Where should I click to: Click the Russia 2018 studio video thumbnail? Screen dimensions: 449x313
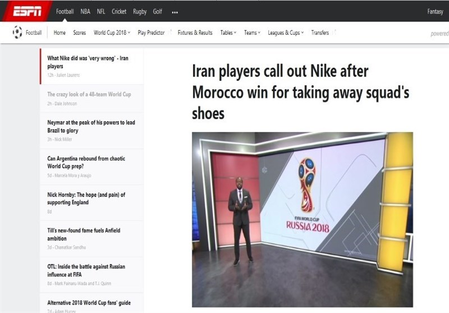pos(302,219)
